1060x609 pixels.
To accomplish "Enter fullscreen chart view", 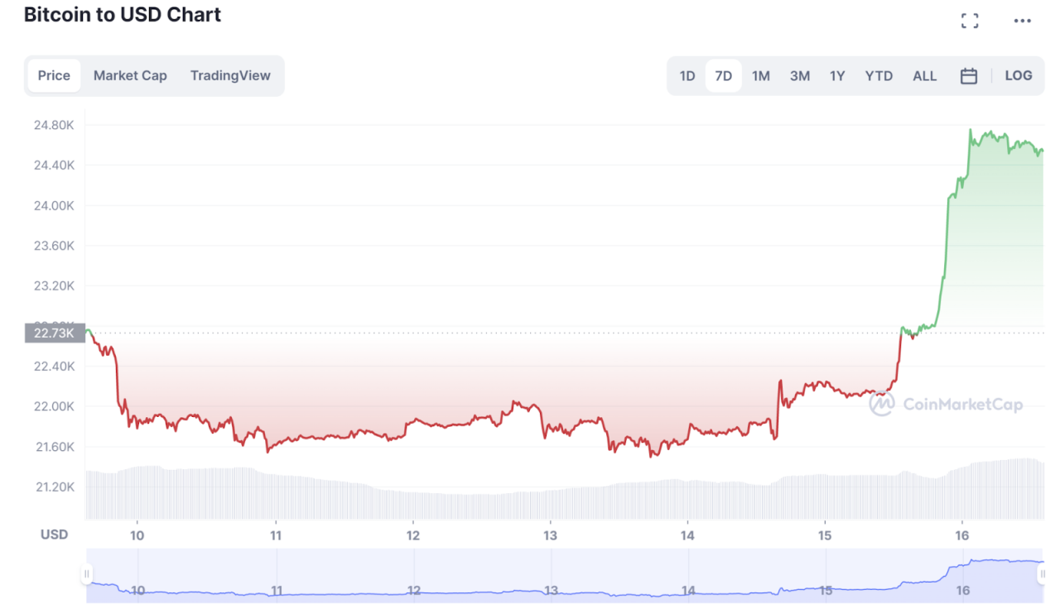I will tap(969, 20).
